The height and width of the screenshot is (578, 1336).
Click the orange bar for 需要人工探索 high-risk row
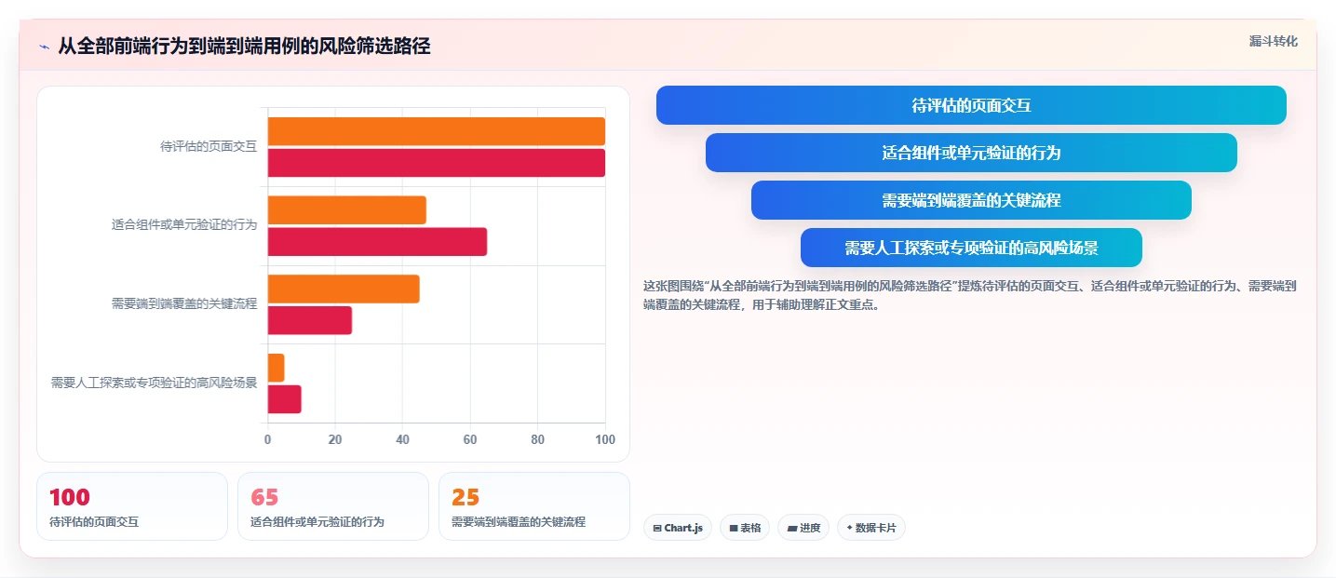[x=277, y=368]
